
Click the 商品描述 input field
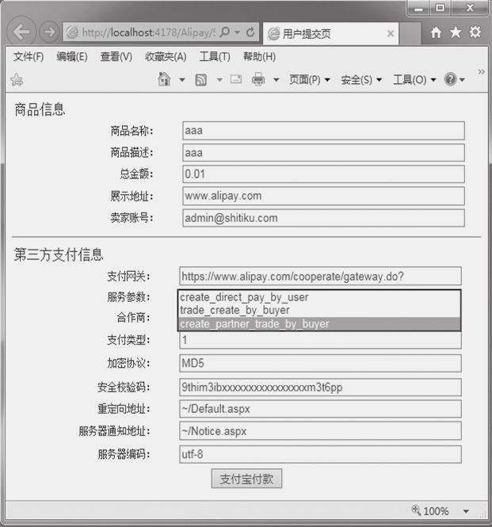pyautogui.click(x=323, y=153)
